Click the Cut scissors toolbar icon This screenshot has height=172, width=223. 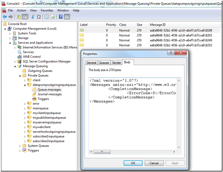coord(33,17)
